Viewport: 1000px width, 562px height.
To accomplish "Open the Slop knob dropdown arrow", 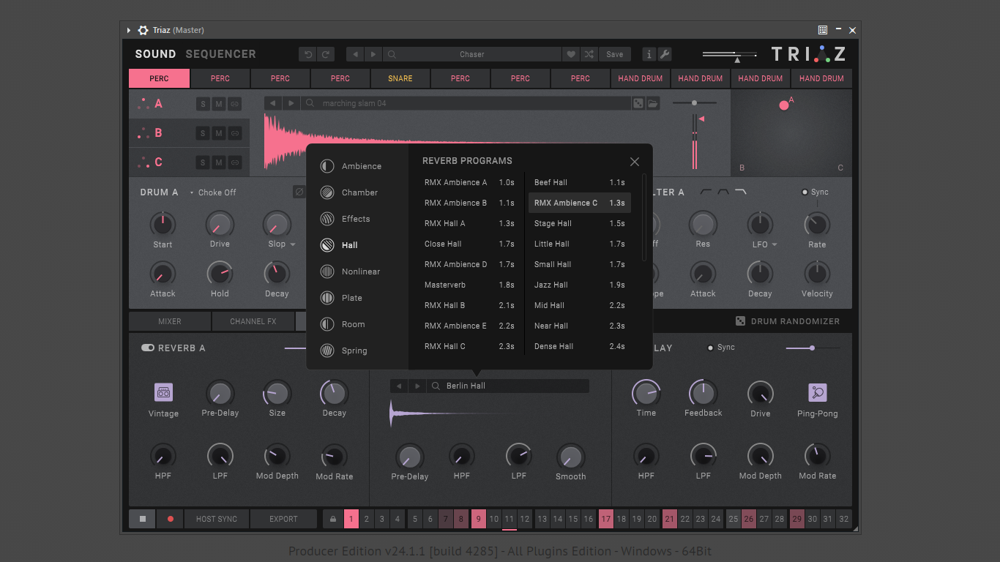I will click(293, 244).
